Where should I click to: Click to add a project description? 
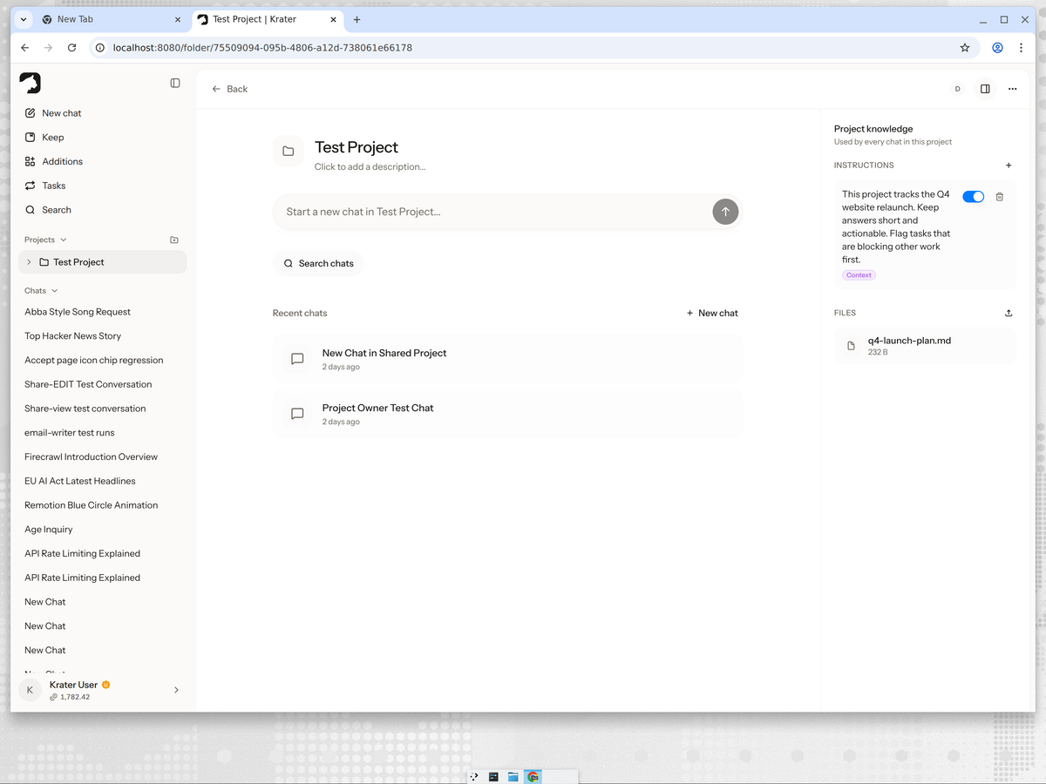point(370,166)
